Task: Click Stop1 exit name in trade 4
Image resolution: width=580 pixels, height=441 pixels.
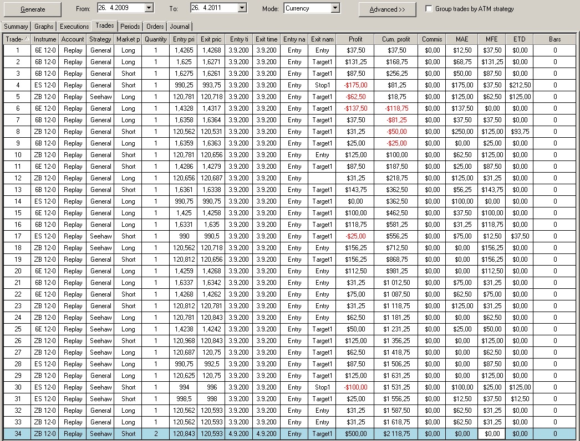Action: point(322,85)
